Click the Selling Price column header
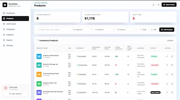 107,48
